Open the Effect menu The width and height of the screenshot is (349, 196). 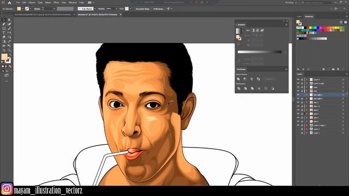56,3
